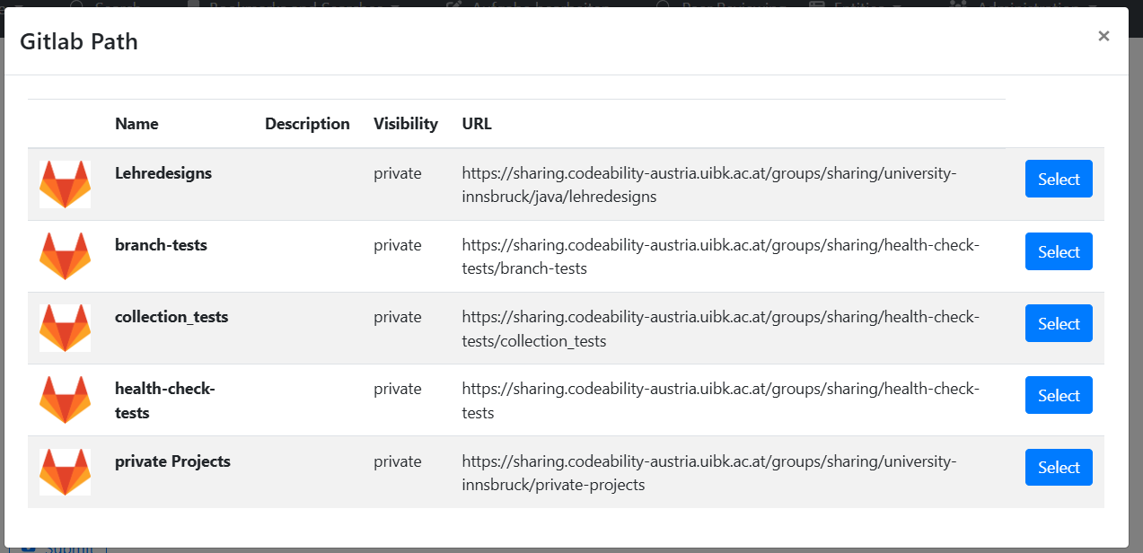Select the branch-tests repository
This screenshot has width=1143, height=553.
tap(1058, 251)
